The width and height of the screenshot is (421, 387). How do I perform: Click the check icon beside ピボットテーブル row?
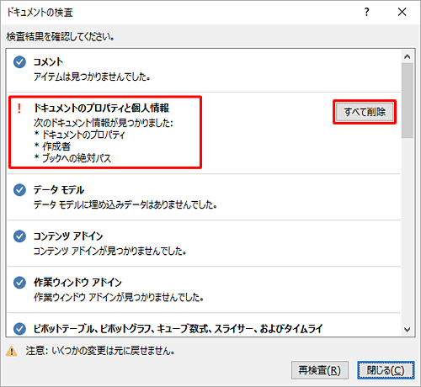pos(19,329)
